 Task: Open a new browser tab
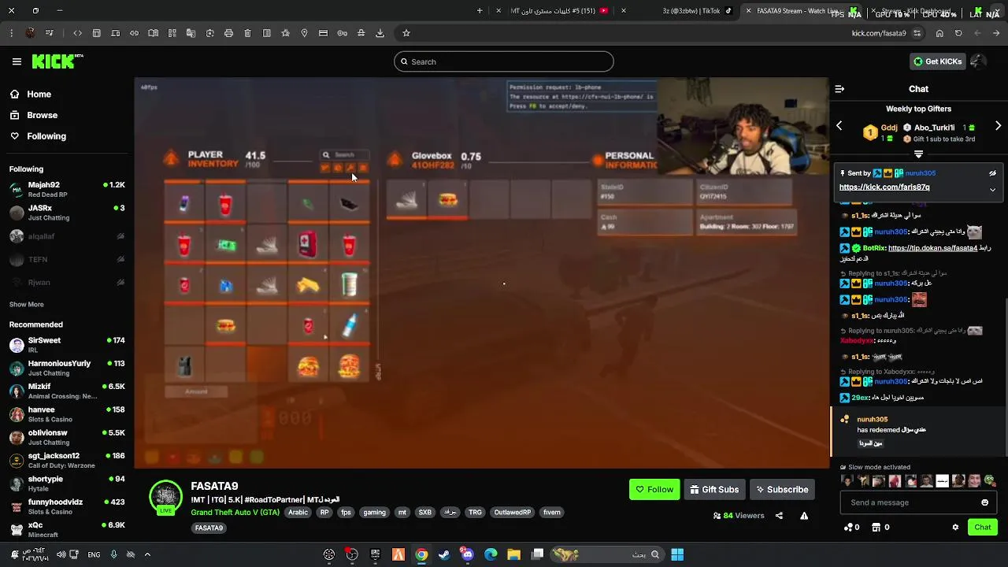[480, 11]
